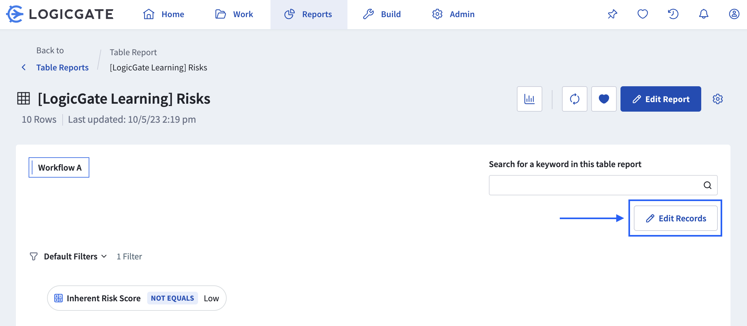Refresh the report with the circular arrows
The width and height of the screenshot is (747, 326).
click(x=574, y=99)
